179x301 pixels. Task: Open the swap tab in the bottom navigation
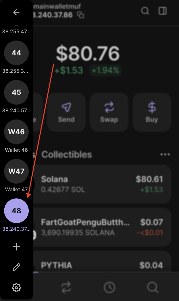[x=66, y=288]
